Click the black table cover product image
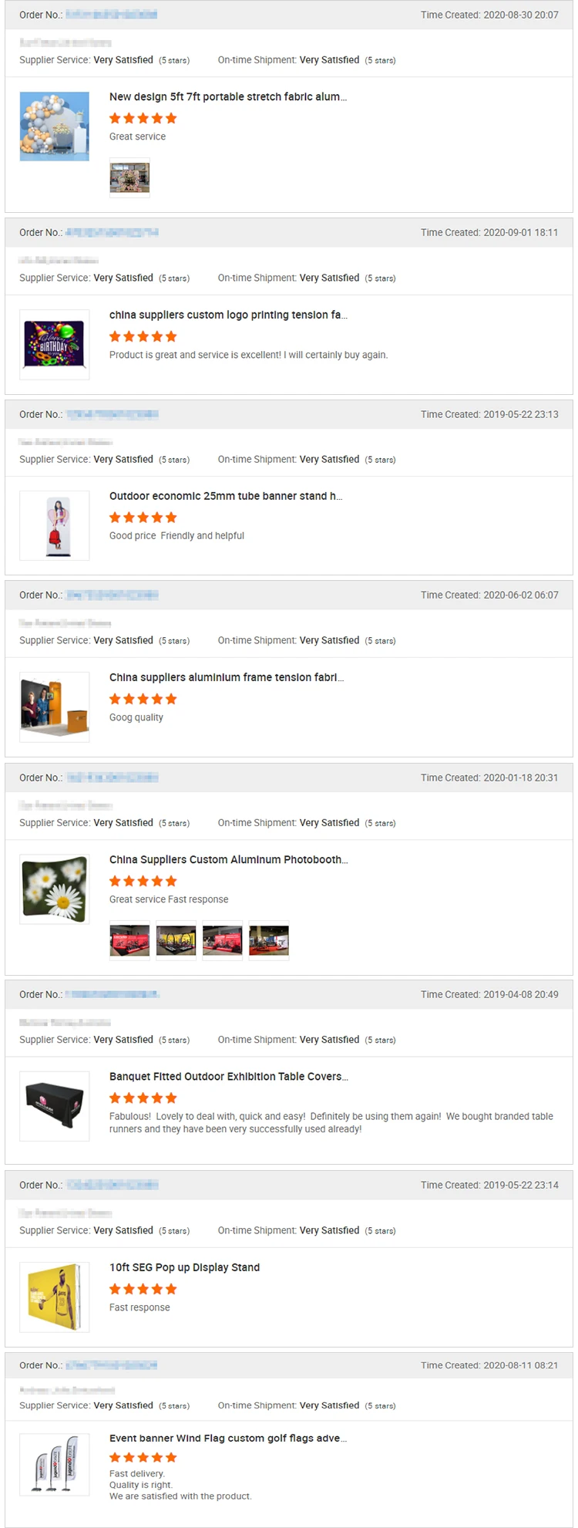 (54, 1105)
